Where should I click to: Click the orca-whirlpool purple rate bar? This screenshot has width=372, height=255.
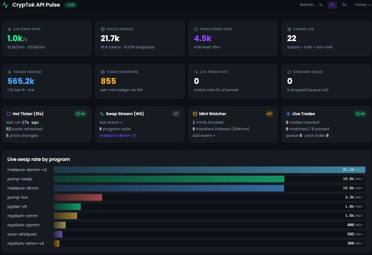click(58, 234)
